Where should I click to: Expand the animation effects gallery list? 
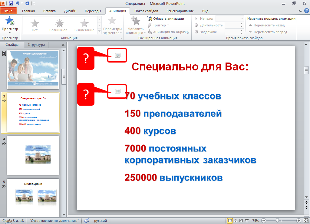[99, 31]
